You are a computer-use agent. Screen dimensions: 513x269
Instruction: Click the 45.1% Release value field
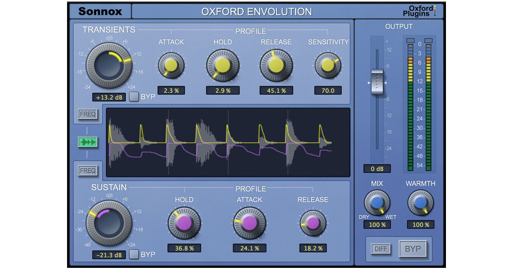point(276,90)
